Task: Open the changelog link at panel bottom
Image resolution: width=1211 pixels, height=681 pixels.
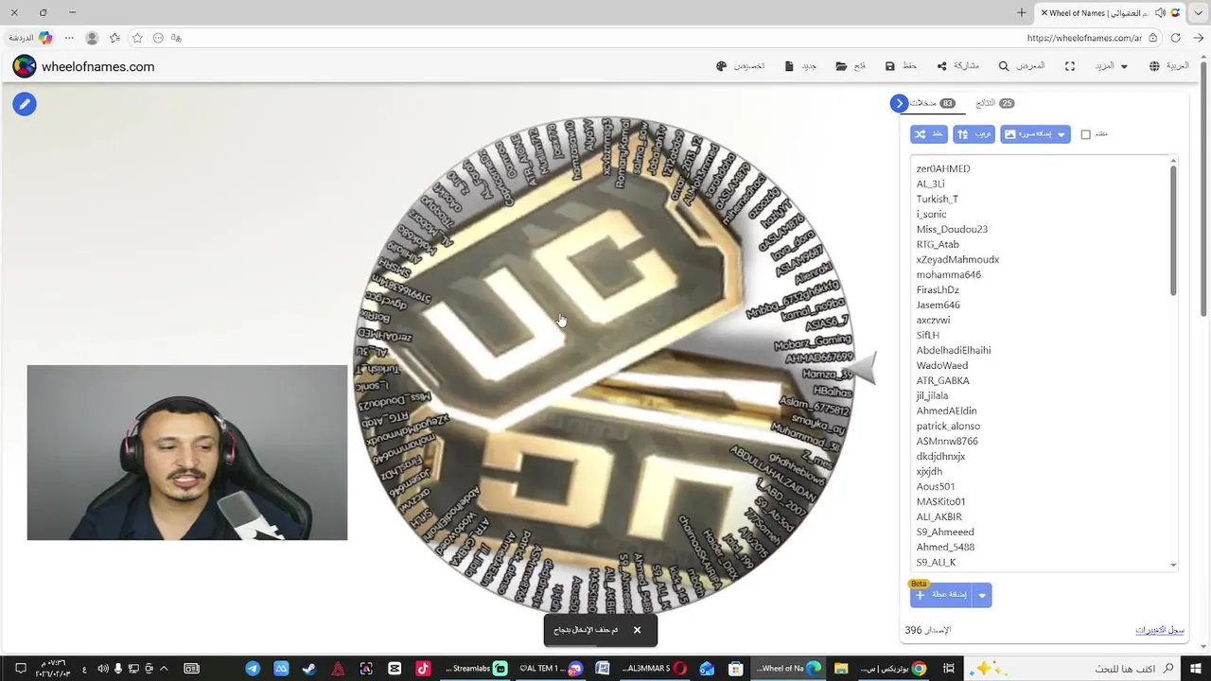Action: [1160, 630]
